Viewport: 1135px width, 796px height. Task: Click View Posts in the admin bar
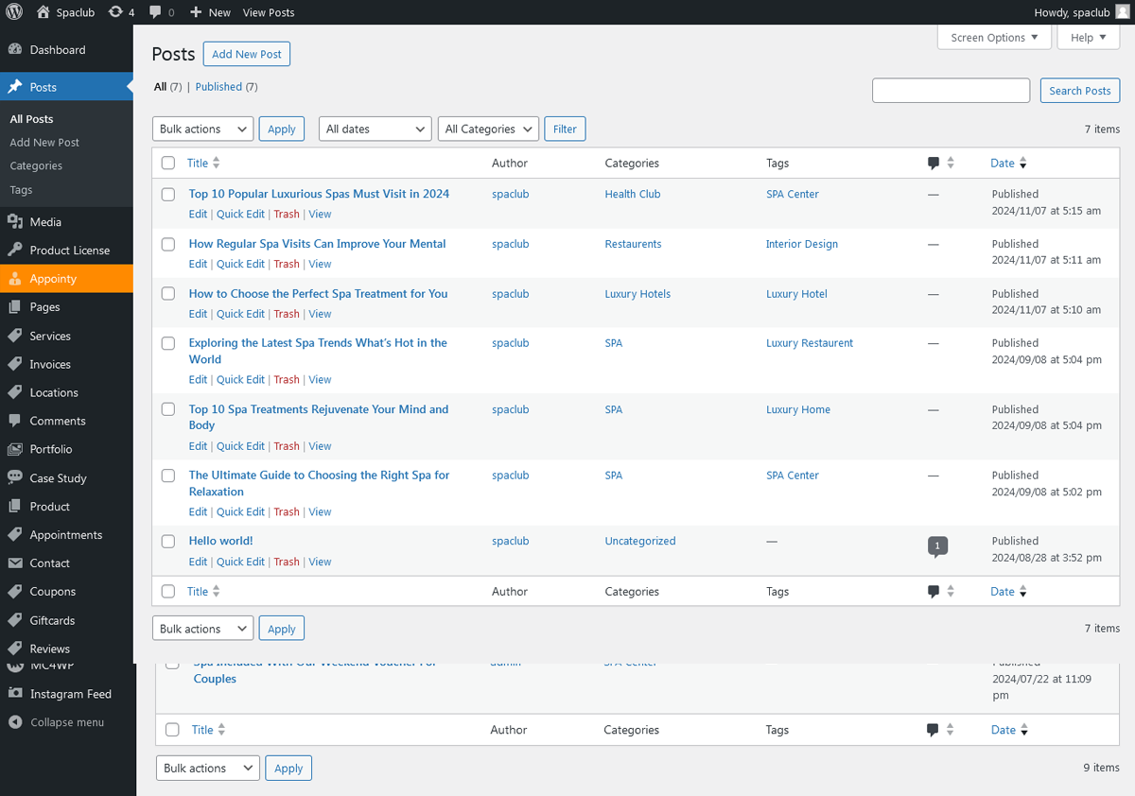point(269,12)
